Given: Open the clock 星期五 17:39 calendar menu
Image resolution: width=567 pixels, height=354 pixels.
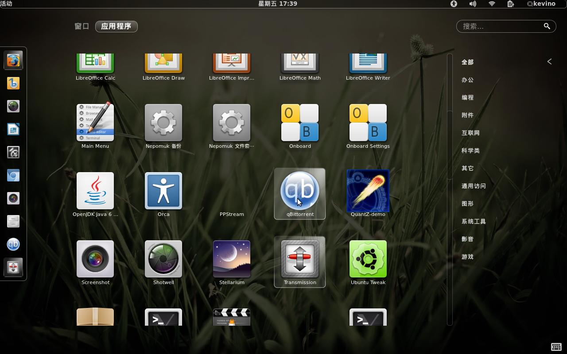Looking at the screenshot, I should [278, 4].
